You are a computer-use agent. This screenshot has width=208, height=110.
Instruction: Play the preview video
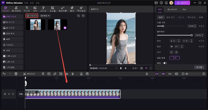121,68
